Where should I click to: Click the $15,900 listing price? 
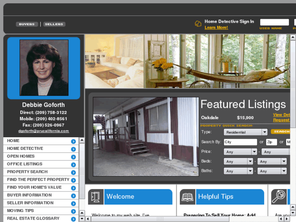pos(245,118)
